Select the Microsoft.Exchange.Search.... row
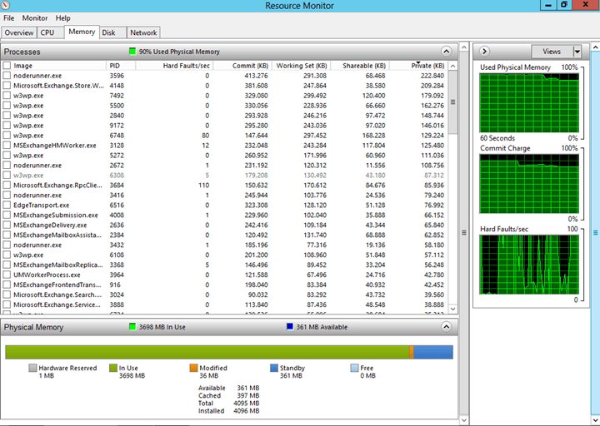This screenshot has height=426, width=600. 225,295
